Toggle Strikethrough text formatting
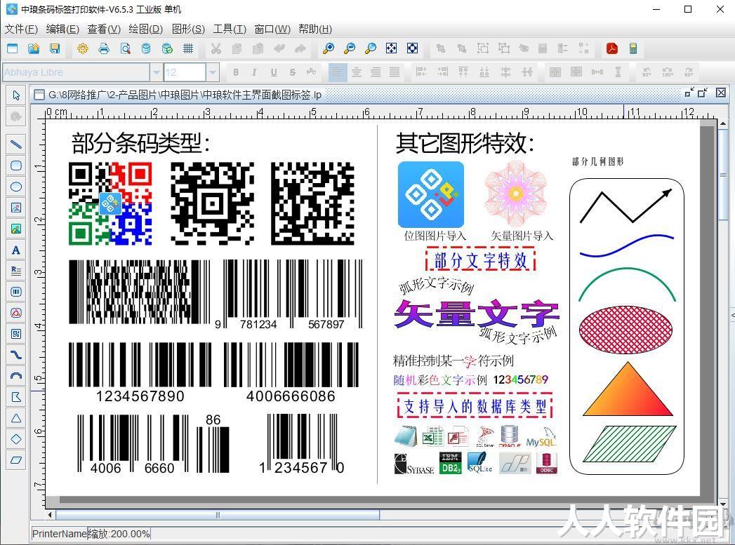The width and height of the screenshot is (735, 545). point(293,72)
